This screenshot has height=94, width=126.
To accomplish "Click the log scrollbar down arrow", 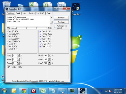I will tap(51, 25).
